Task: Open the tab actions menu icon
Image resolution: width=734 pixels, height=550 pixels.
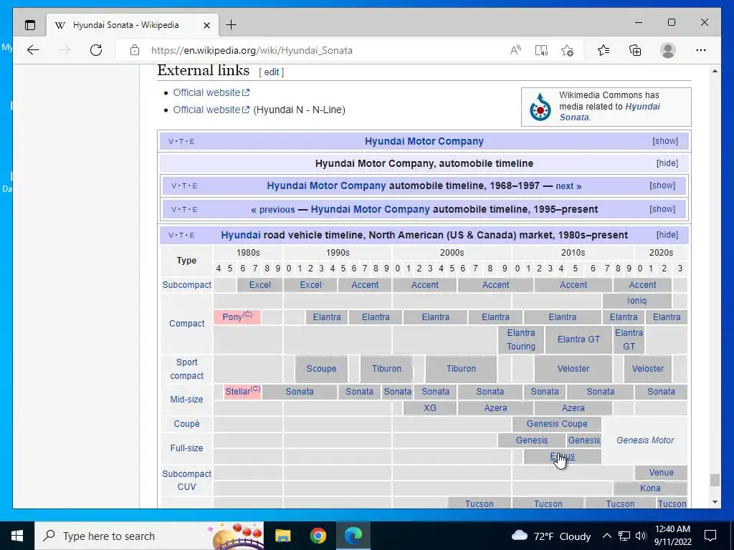Action: click(30, 25)
